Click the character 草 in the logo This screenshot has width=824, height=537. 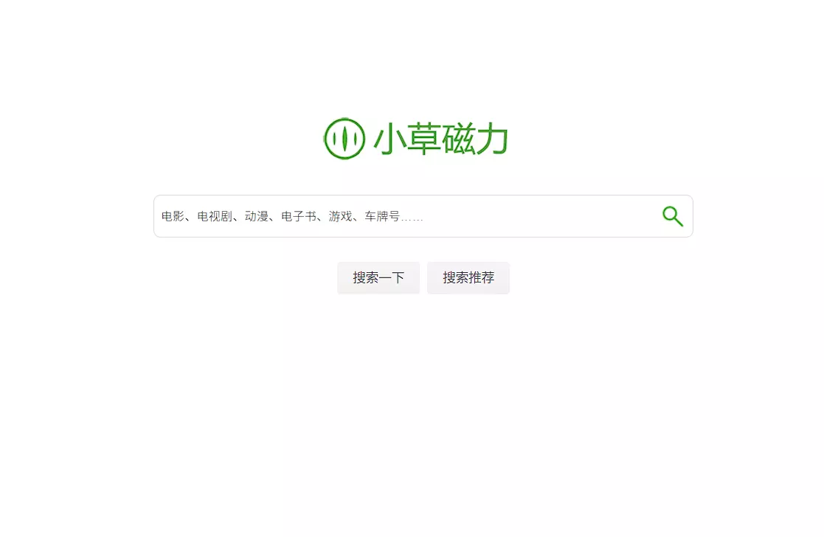[423, 139]
